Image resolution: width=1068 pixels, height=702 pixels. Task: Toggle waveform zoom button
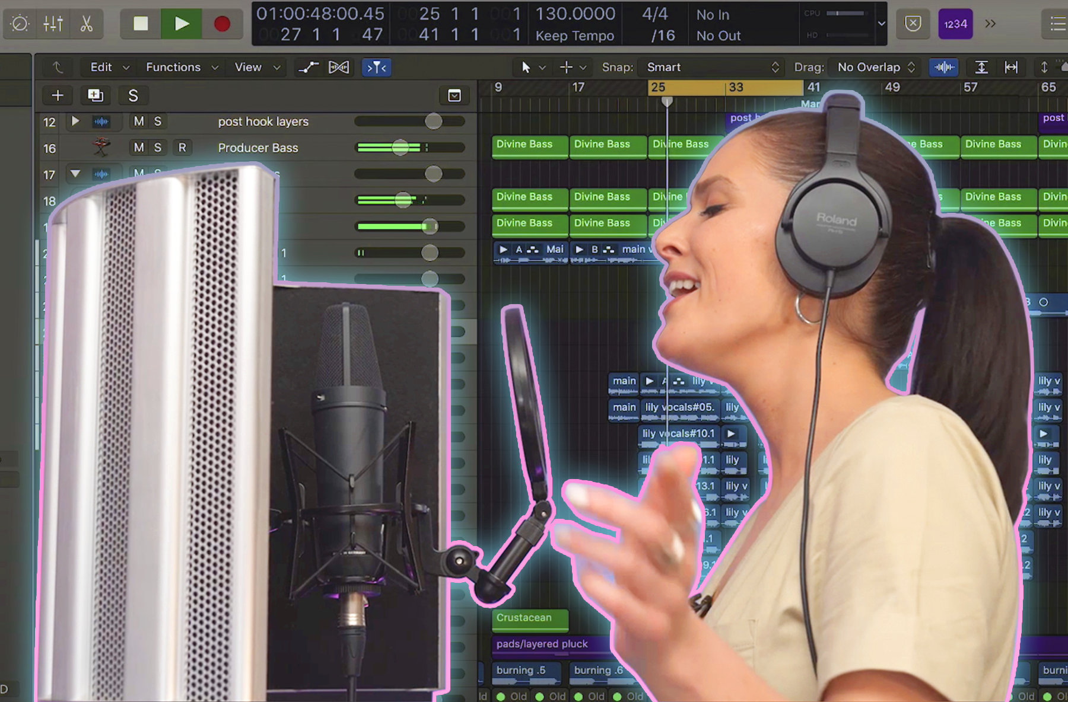944,68
